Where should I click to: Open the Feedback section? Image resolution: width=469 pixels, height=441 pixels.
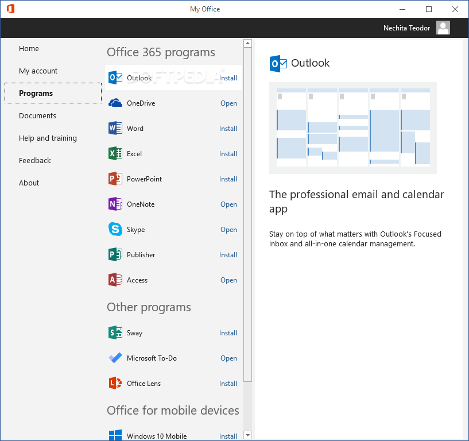point(34,160)
